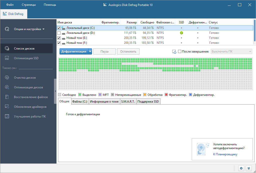The image size is (256, 173).
Task: Click the double-chevron button in status bar
Action: click(249, 168)
